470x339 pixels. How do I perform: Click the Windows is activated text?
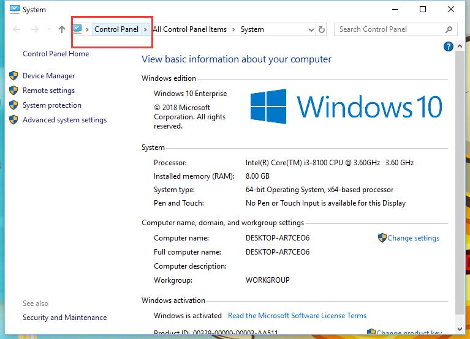(188, 316)
